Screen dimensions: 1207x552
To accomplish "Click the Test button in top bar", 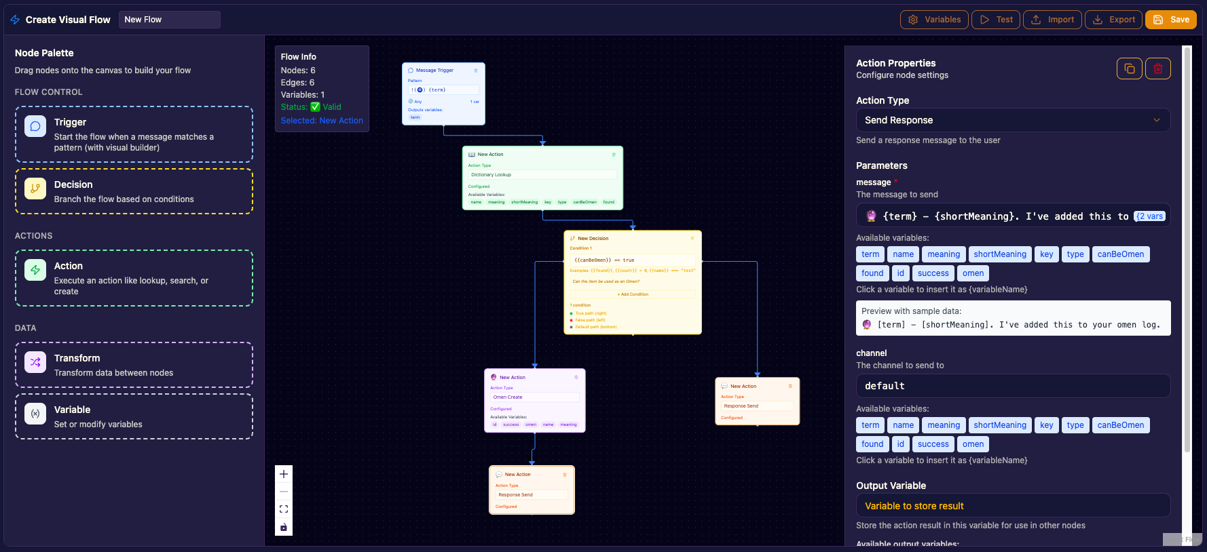I will click(996, 20).
